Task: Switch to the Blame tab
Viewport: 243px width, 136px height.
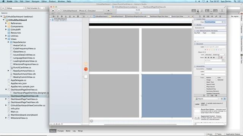Action: [68, 131]
